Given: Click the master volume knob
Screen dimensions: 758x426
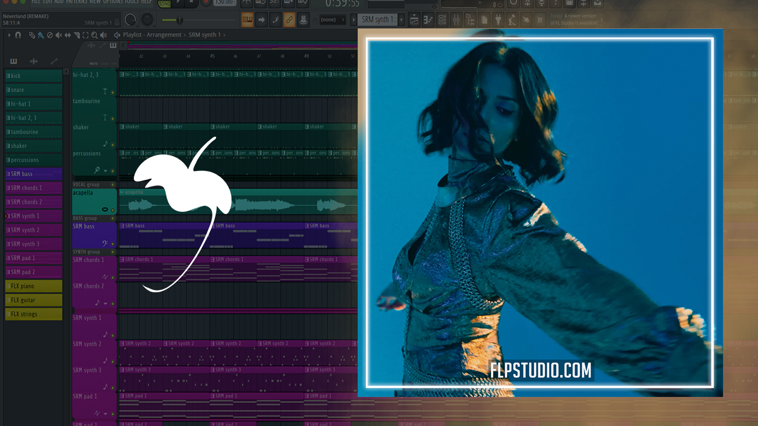Looking at the screenshot, I should click(130, 20).
